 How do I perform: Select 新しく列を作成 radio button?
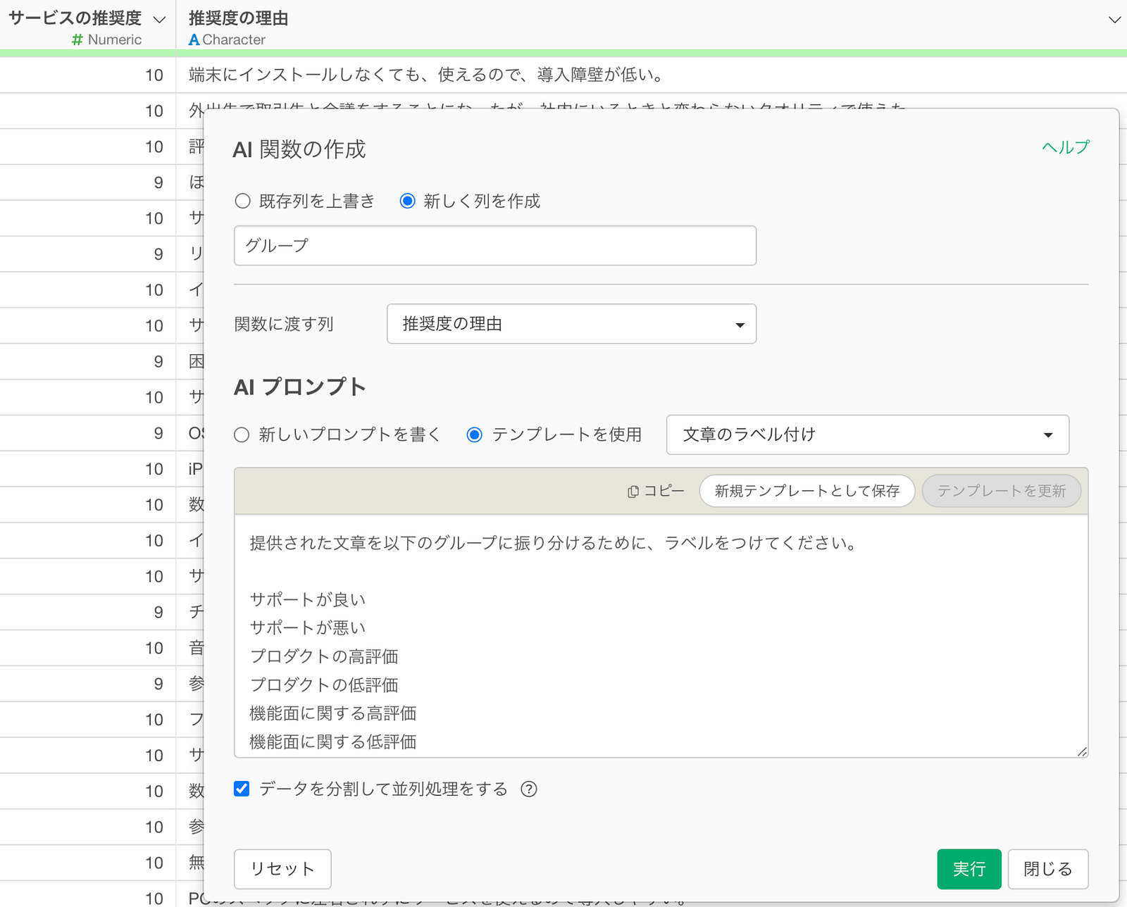click(x=407, y=201)
